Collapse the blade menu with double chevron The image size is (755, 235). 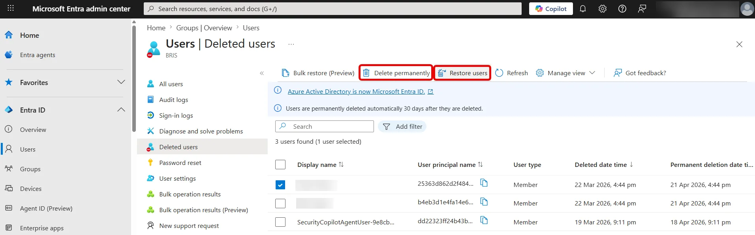point(262,73)
